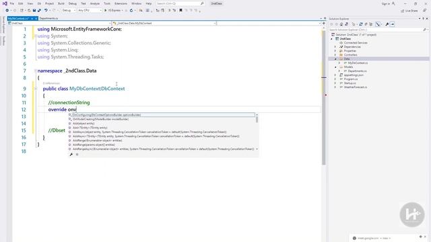Click the Save icon in toolbar
431x242 pixels.
tap(34, 10)
